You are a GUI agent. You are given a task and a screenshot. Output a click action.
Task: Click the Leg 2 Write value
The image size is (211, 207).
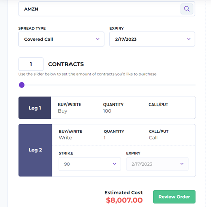click(65, 138)
